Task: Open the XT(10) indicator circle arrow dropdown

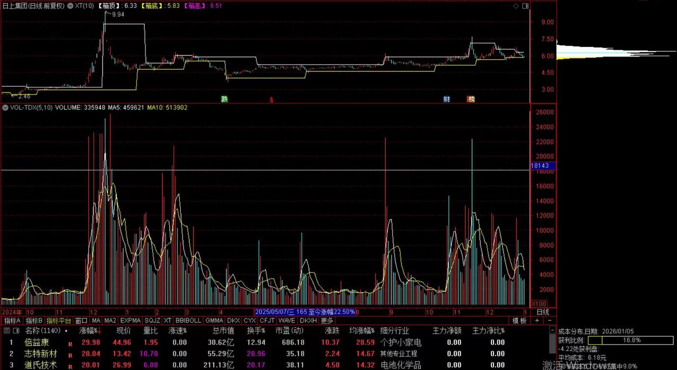Action: click(71, 5)
